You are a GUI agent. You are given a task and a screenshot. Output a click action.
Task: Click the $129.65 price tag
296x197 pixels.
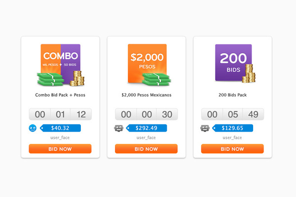[x=232, y=128]
